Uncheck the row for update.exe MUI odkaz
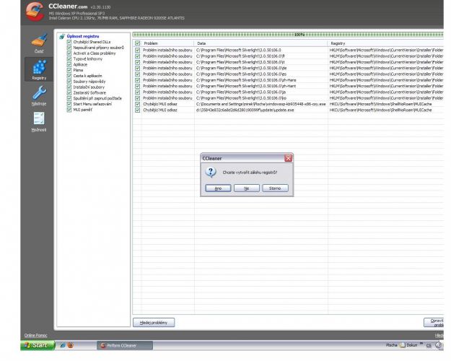This screenshot has height=361, width=451. [138, 110]
